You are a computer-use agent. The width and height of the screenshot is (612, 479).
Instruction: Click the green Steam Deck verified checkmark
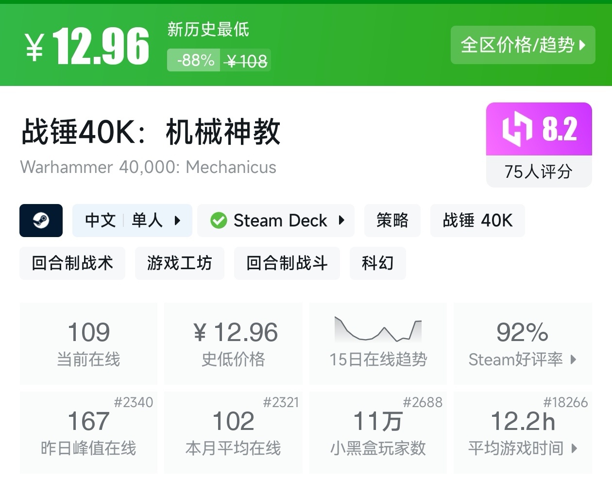click(219, 221)
